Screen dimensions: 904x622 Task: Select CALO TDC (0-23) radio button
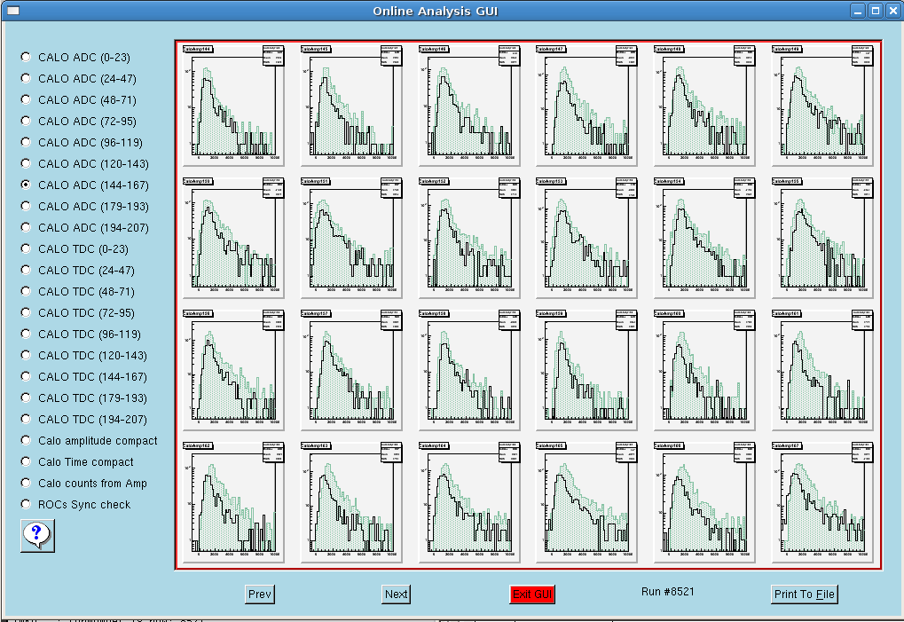click(x=26, y=248)
